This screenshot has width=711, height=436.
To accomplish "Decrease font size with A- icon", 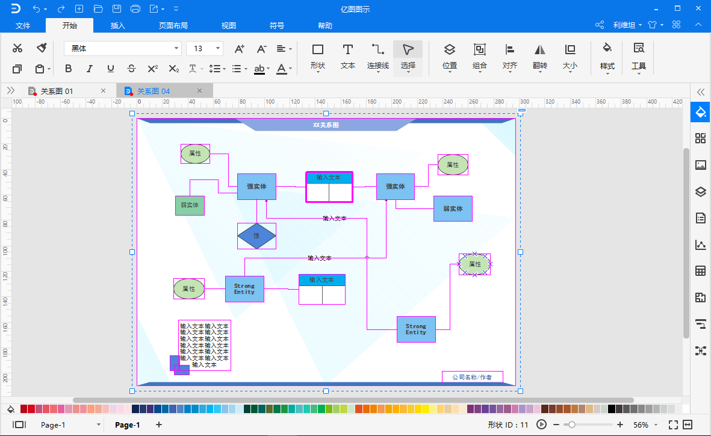I will click(x=262, y=49).
